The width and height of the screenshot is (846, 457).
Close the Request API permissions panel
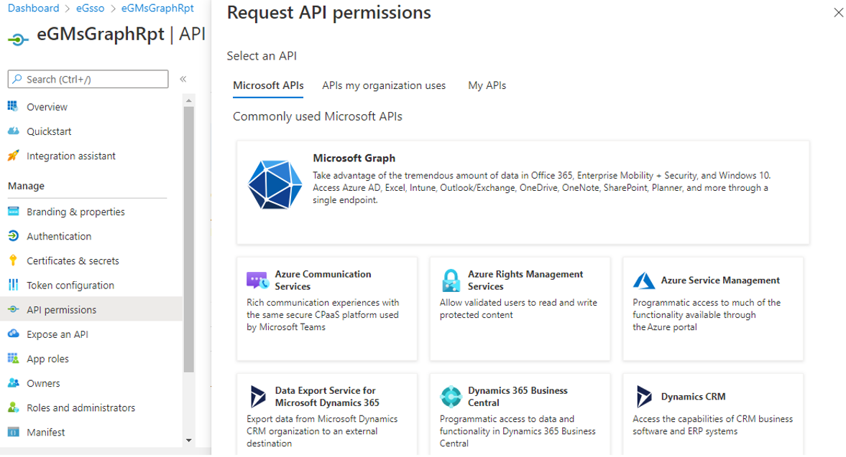838,12
